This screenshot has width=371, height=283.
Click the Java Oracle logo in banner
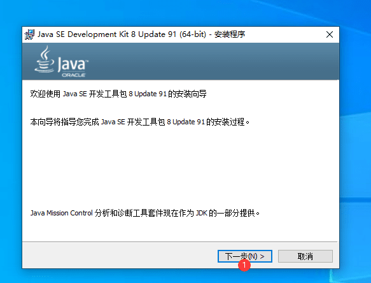[x=62, y=62]
